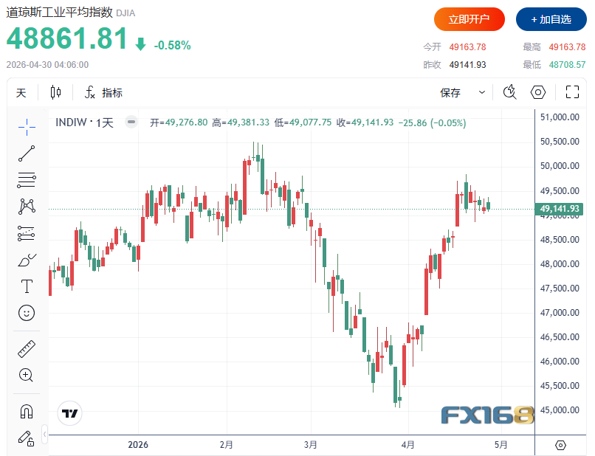
Task: Select the crosshair cursor tool
Action: click(27, 127)
